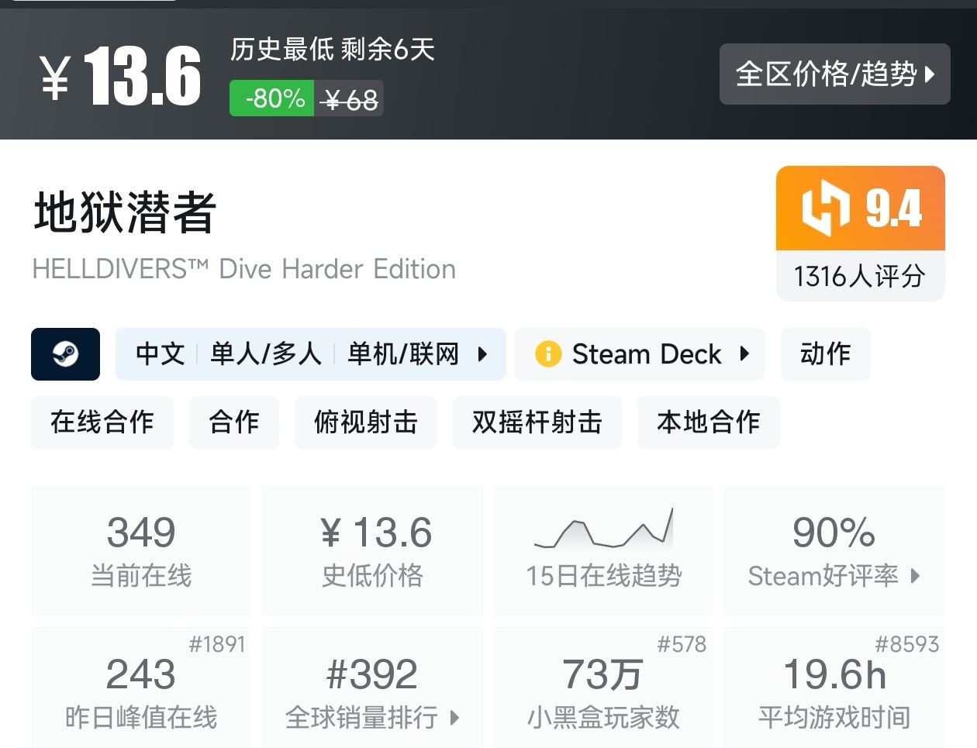Open the 全球销量排行 ranking arrow
Screen dimensions: 977x748
click(455, 718)
